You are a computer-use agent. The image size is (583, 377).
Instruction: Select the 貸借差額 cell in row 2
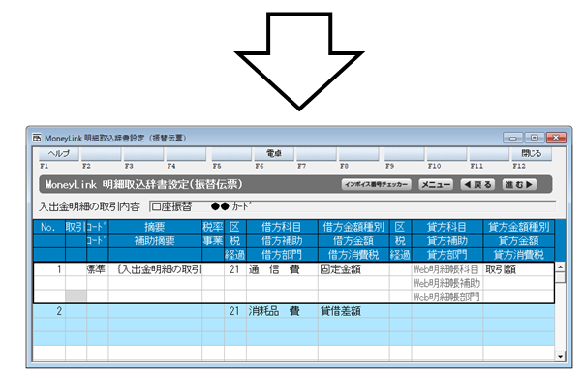click(x=353, y=311)
